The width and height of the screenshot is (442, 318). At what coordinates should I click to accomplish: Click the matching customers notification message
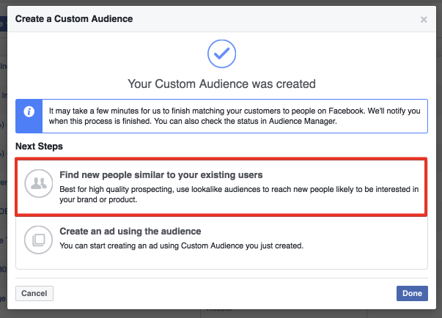click(x=235, y=116)
